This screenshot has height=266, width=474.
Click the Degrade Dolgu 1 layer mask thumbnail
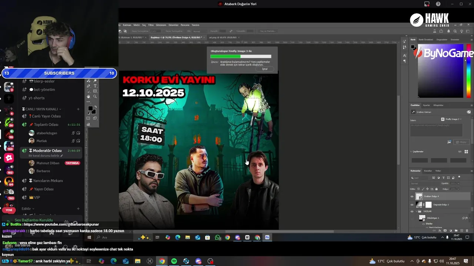click(x=428, y=205)
